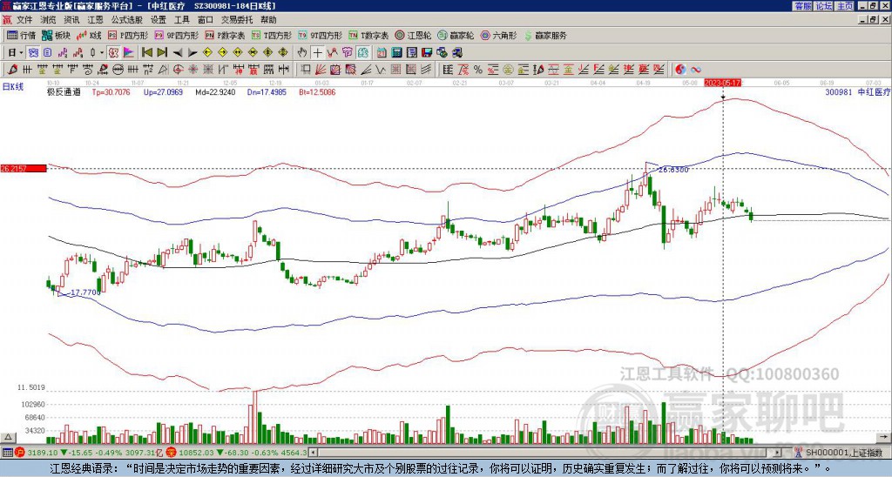Open the 板块 sector view
892x477 pixels.
55,35
